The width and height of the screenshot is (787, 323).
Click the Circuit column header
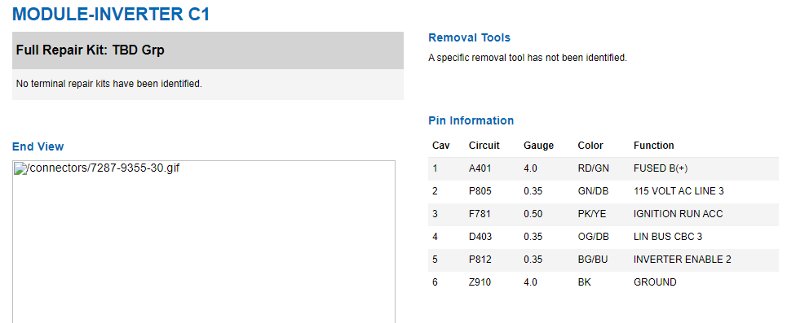click(x=484, y=146)
